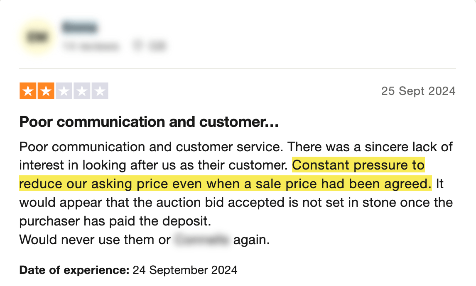476x286 pixels.
Task: Click the review date 25 Sept 2024
Action: tap(418, 91)
